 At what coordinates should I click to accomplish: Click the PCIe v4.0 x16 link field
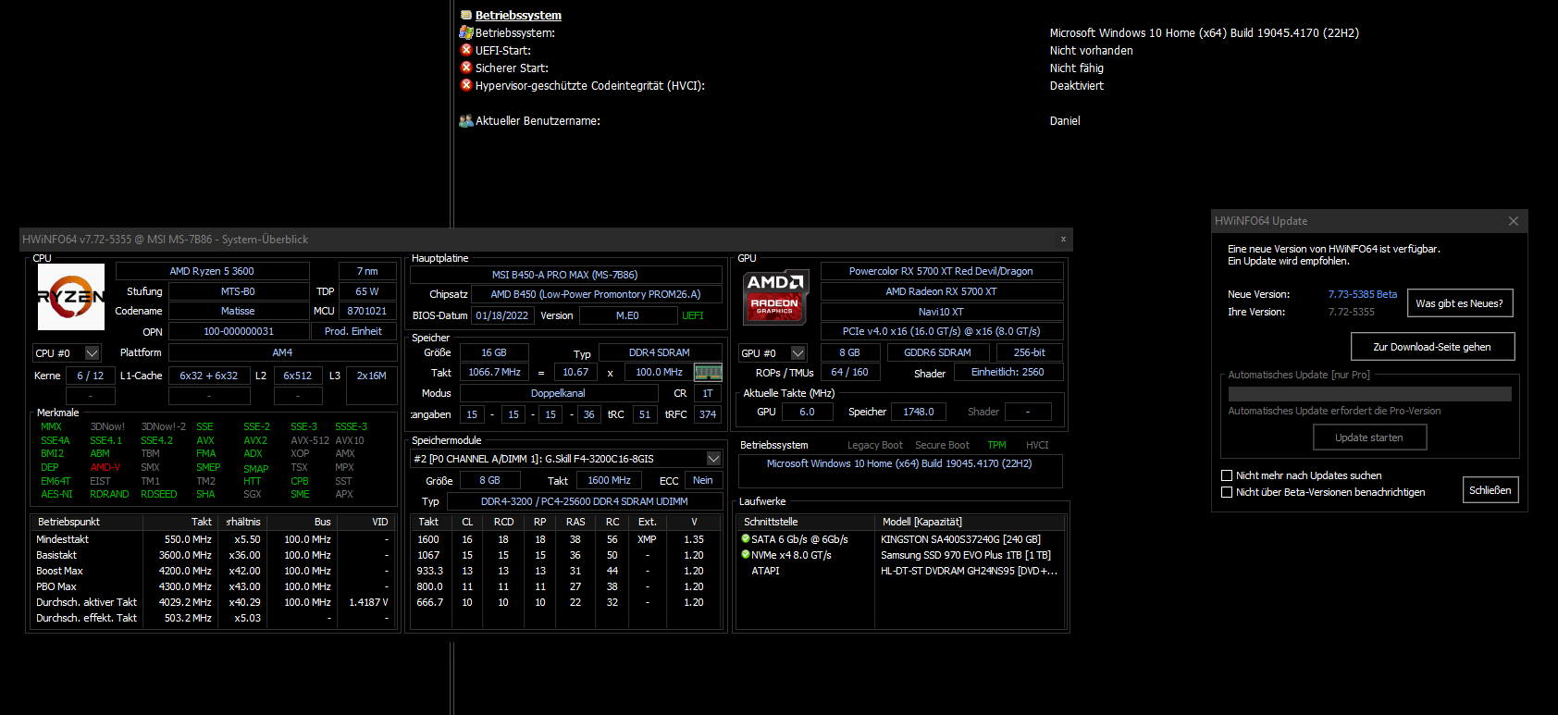coord(941,331)
